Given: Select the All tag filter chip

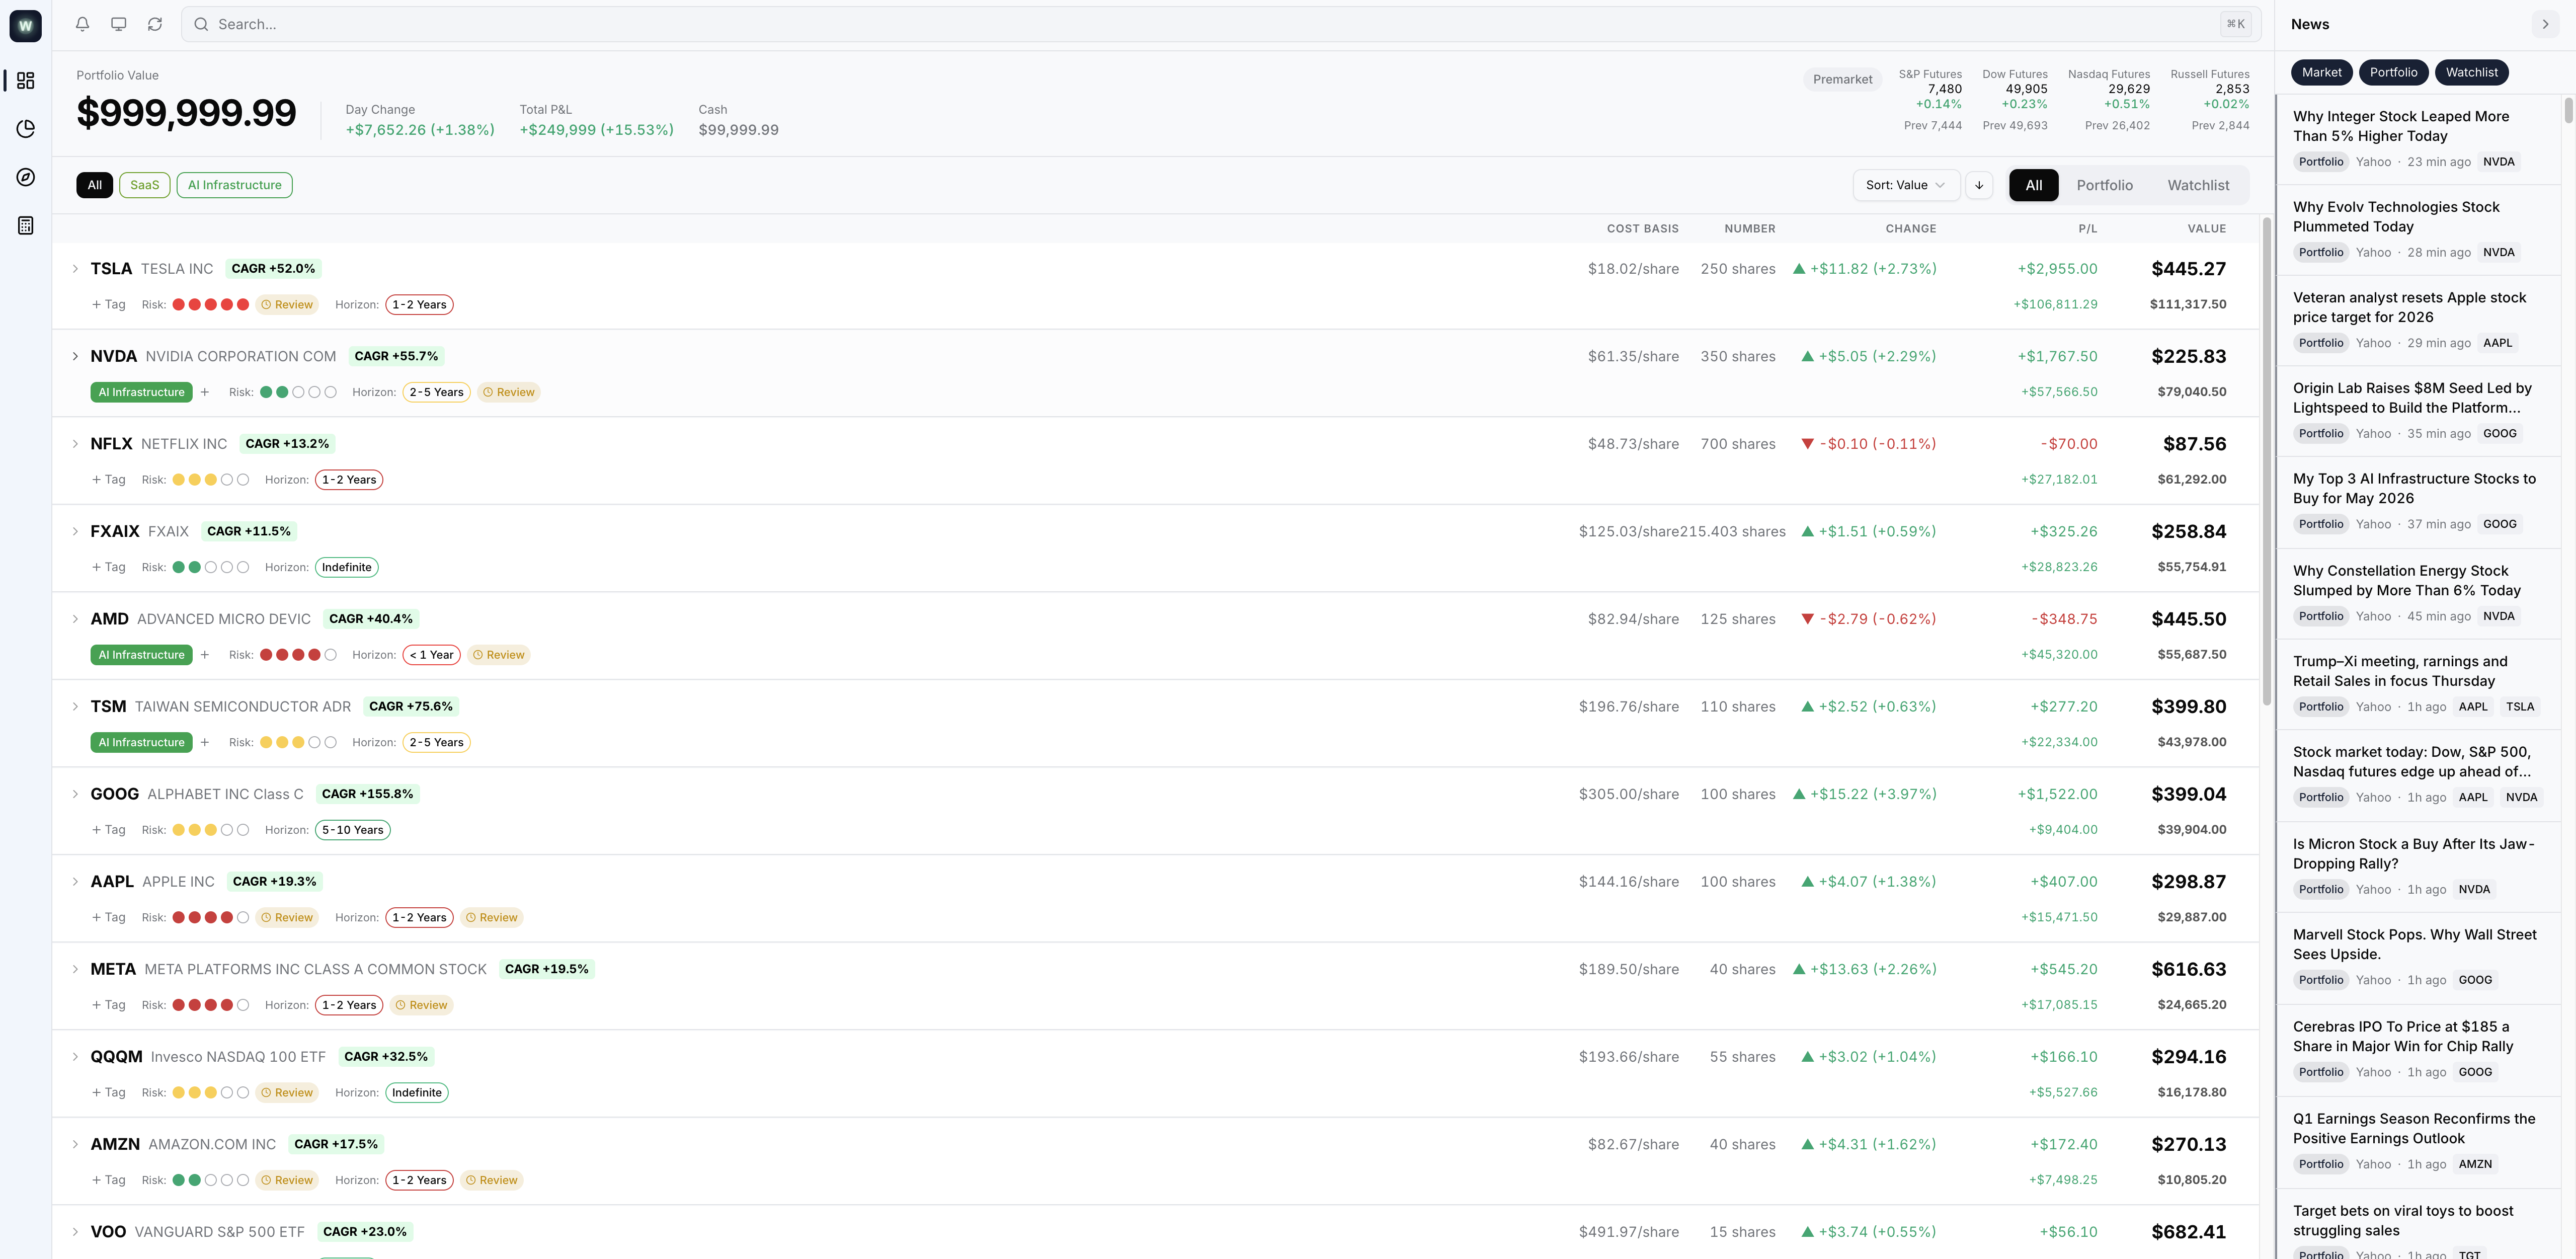Looking at the screenshot, I should click(x=95, y=185).
